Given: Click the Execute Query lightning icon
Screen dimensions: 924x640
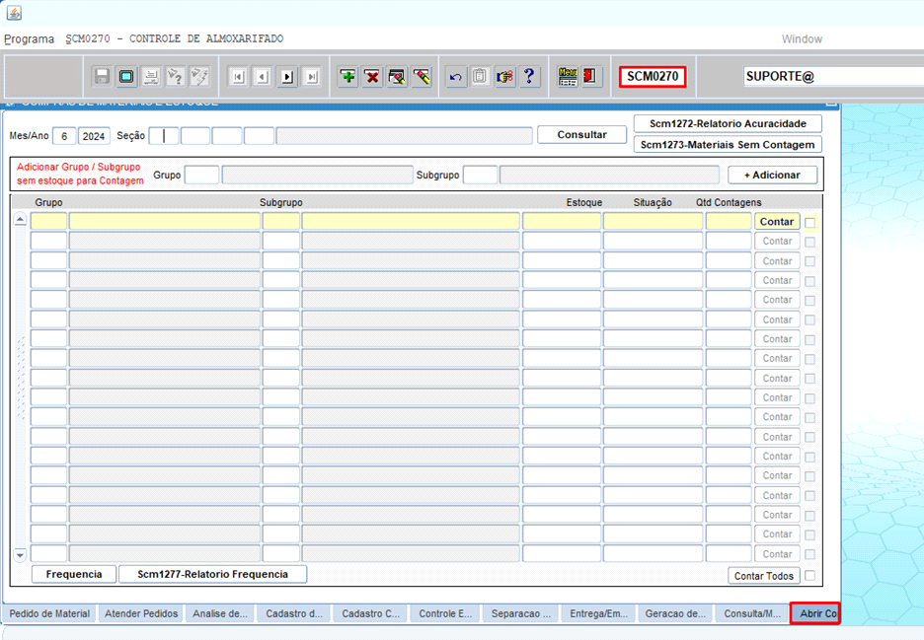Looking at the screenshot, I should pyautogui.click(x=199, y=77).
